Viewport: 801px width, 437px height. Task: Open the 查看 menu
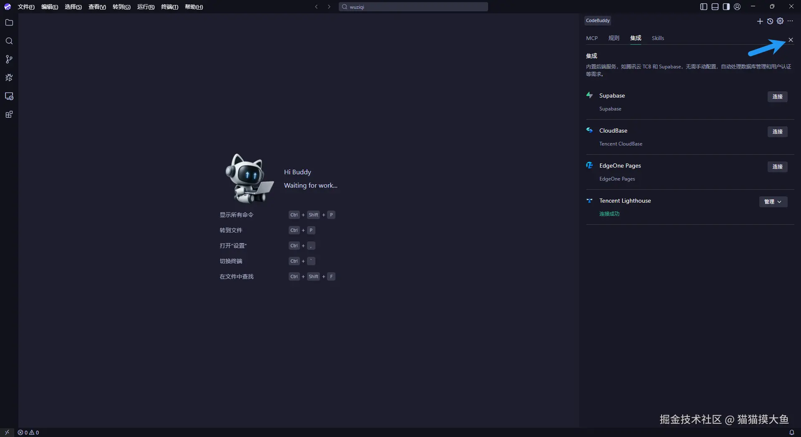[97, 7]
